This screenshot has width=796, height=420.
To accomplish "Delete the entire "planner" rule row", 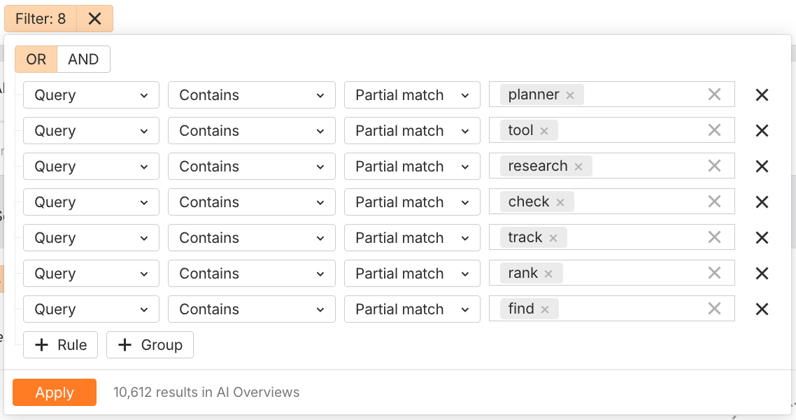I will click(x=761, y=94).
